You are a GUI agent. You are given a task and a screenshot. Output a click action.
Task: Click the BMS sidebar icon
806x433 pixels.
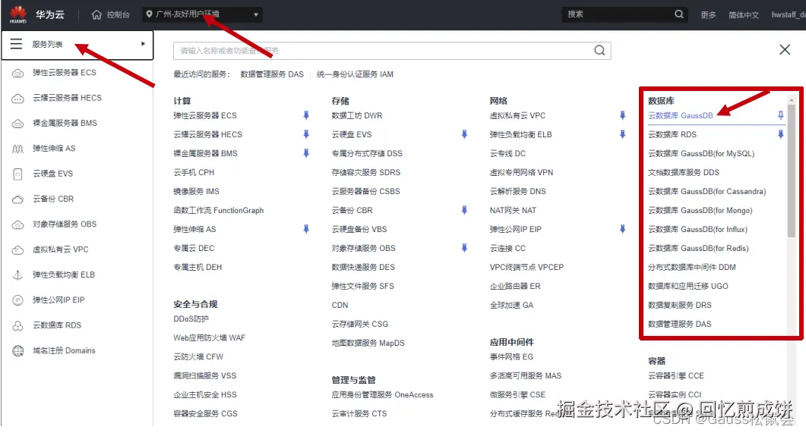tap(18, 123)
